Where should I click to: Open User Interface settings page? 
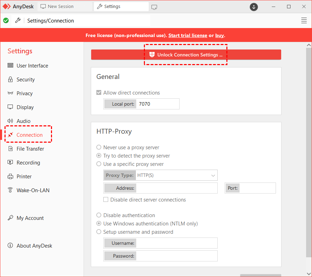[x=33, y=65]
